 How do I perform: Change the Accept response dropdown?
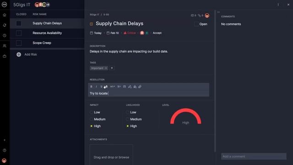(x=157, y=33)
